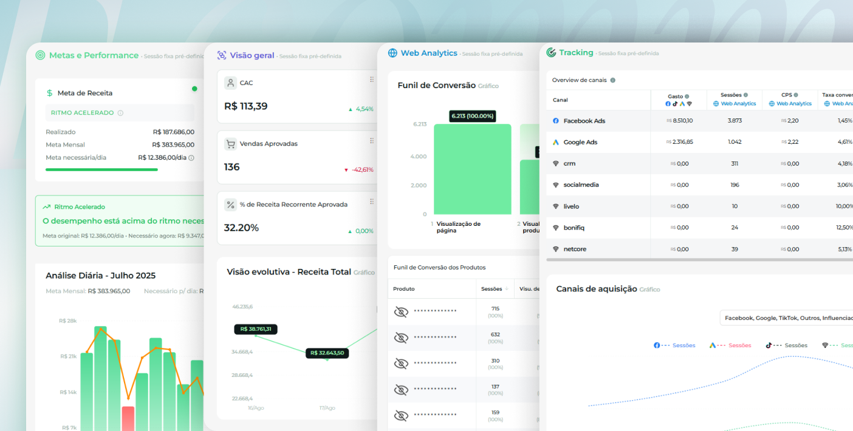Click the person icon on the CAC card
The image size is (853, 431).
[x=230, y=83]
